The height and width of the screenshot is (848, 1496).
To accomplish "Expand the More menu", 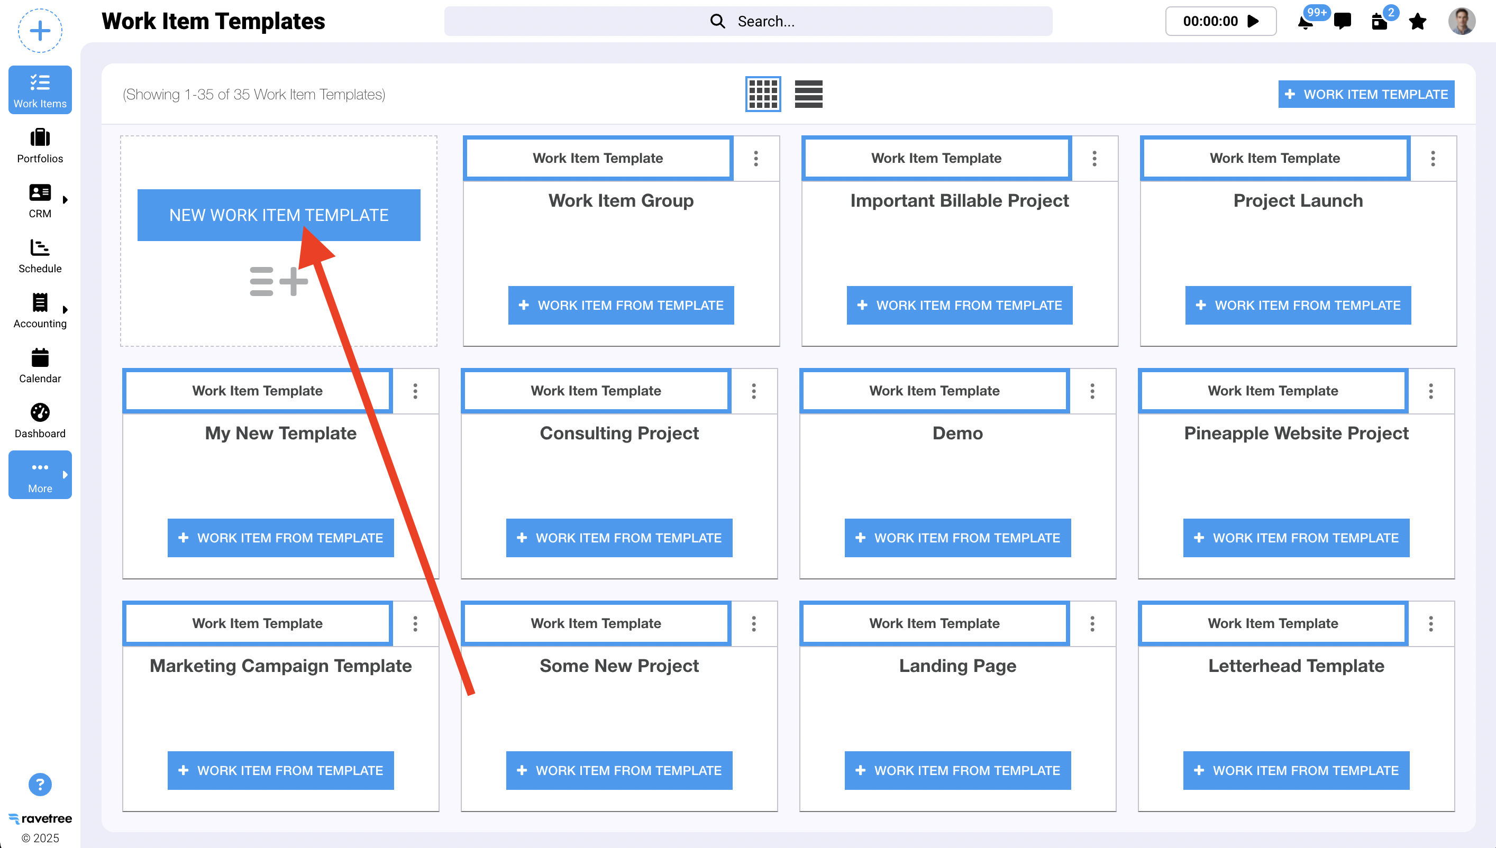I will [x=40, y=475].
